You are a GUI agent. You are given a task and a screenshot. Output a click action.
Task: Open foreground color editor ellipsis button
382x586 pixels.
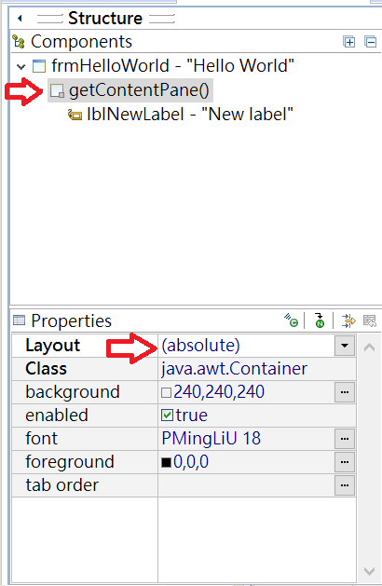[345, 462]
